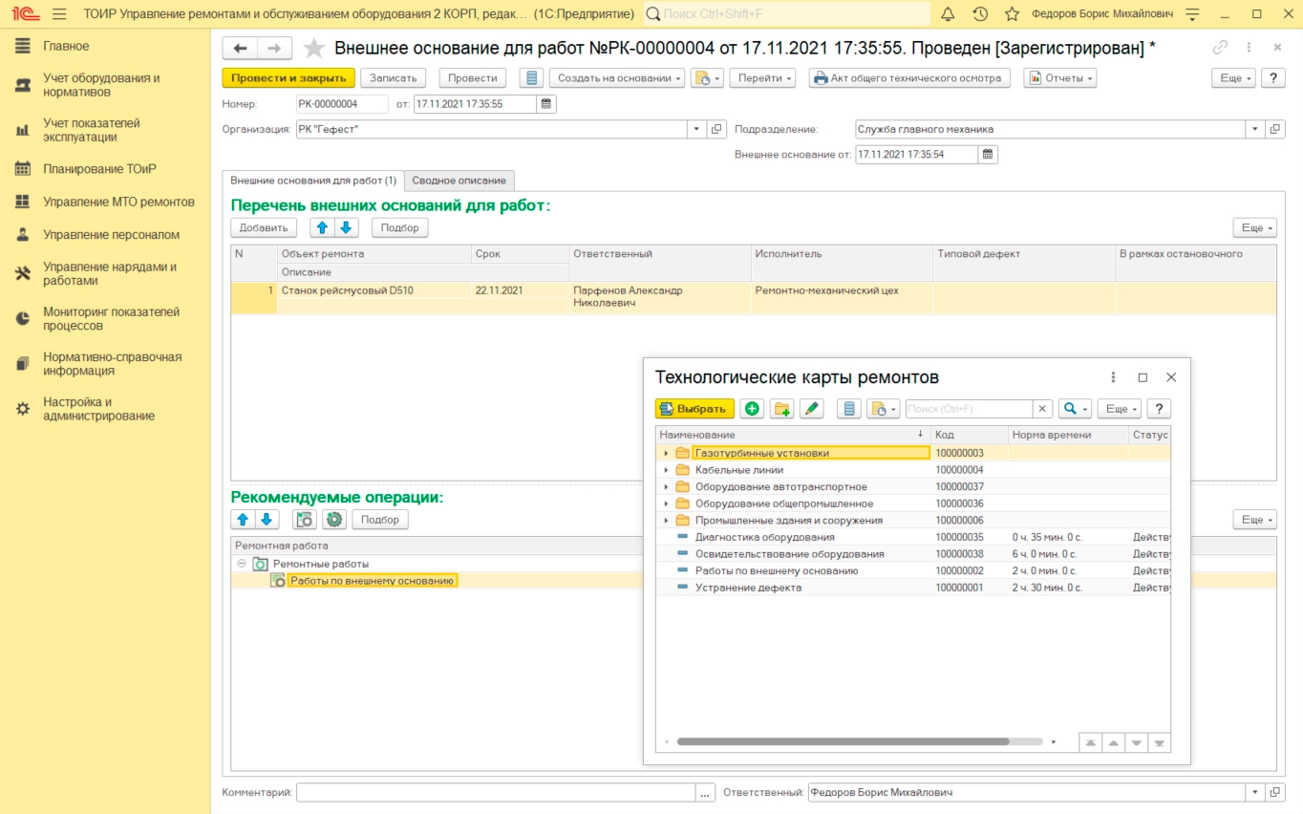The width and height of the screenshot is (1303, 814).
Task: Open the notifications bell icon
Action: (x=948, y=14)
